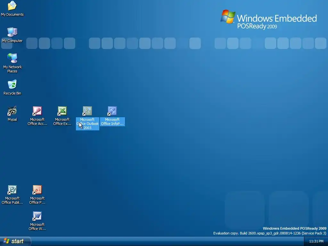Select the Recycle Bin icon
Screen dimensions: 328x246
(x=12, y=85)
